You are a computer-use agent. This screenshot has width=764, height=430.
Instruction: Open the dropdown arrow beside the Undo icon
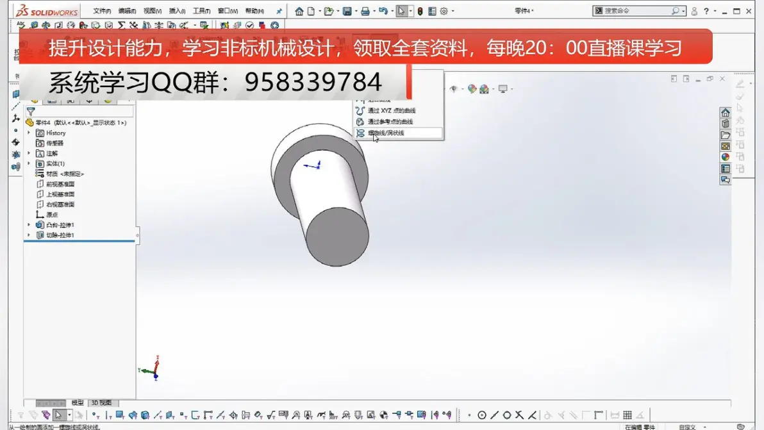[391, 11]
